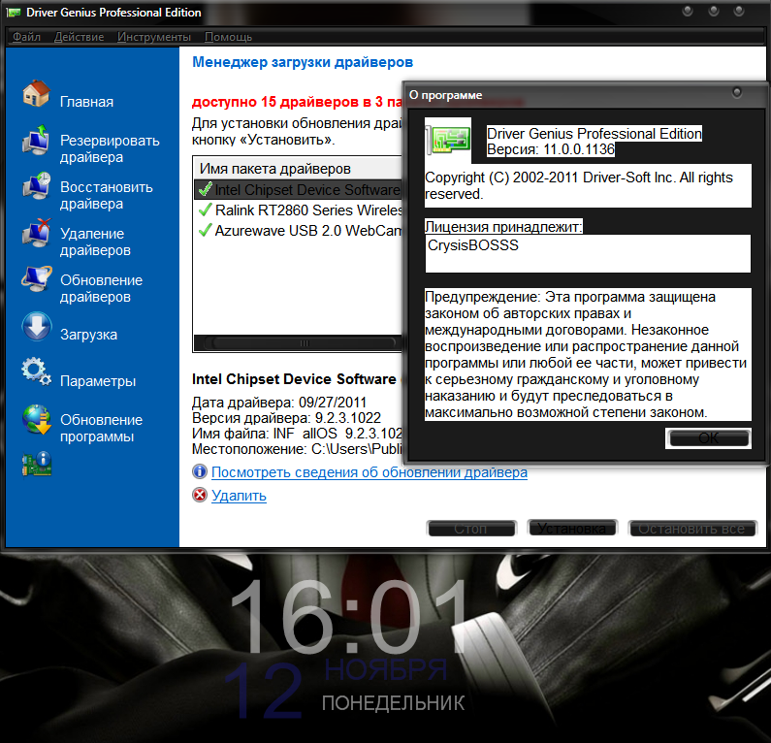Click the blue info icon beside driver details link
771x743 pixels.
click(200, 471)
